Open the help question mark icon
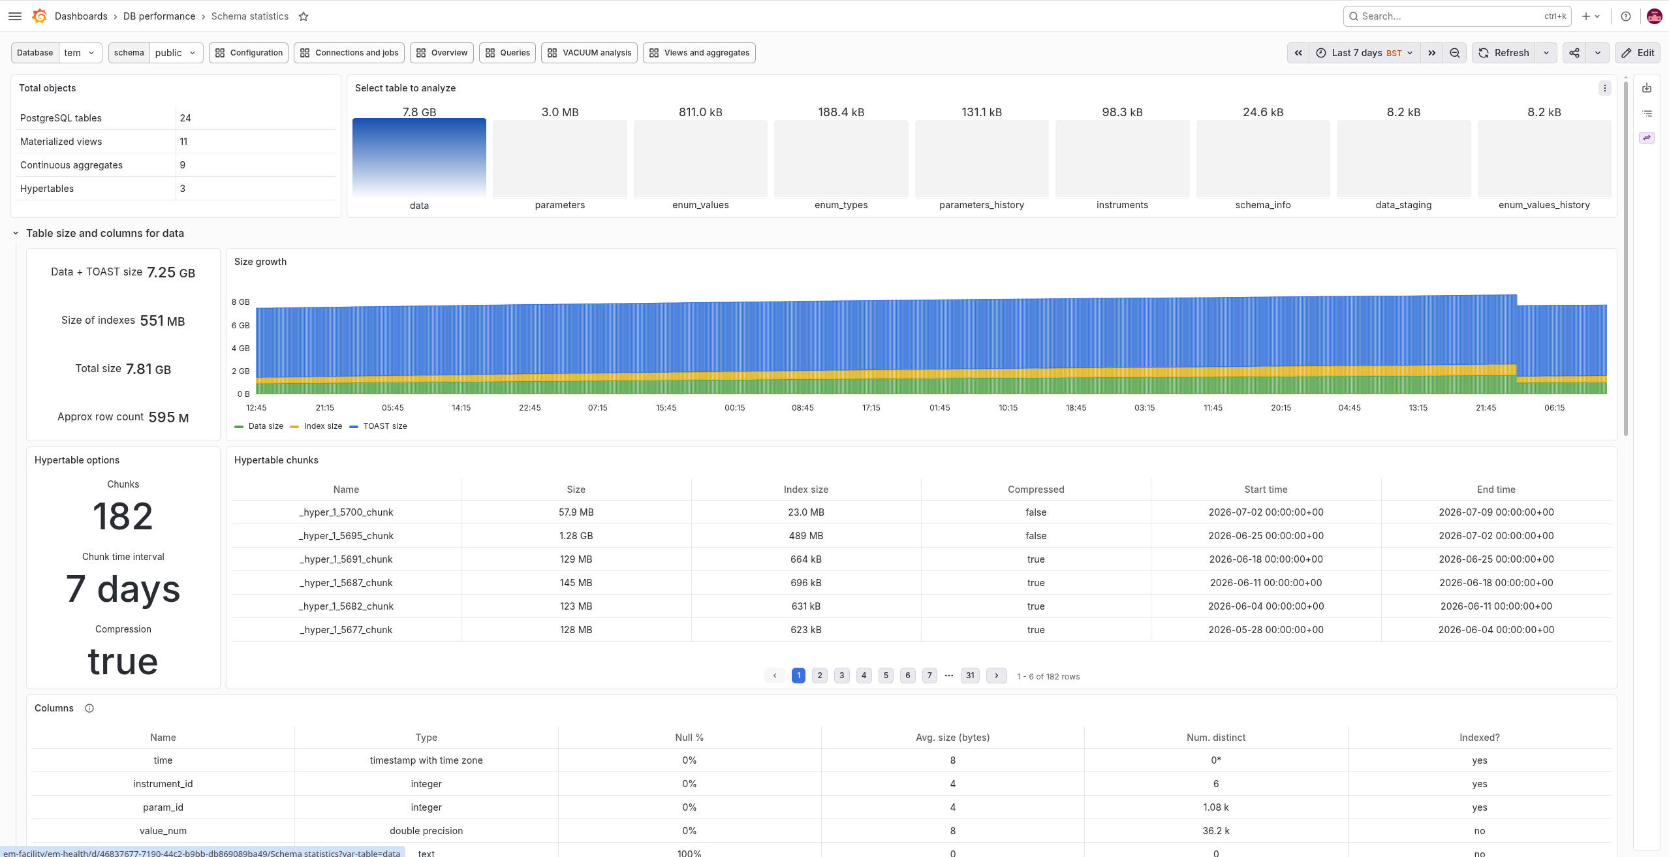 [1626, 16]
